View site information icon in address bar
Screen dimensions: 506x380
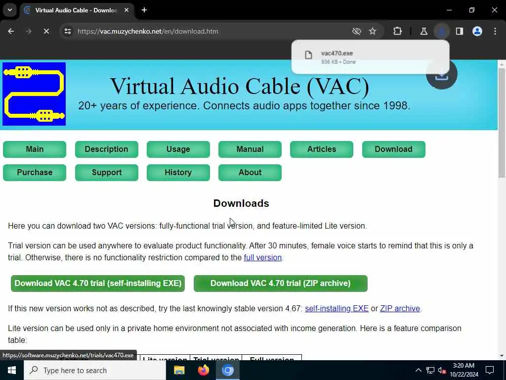[67, 31]
